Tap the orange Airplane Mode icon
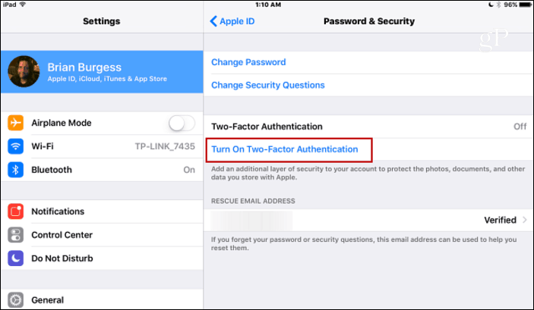This screenshot has height=310, width=534. coord(16,123)
